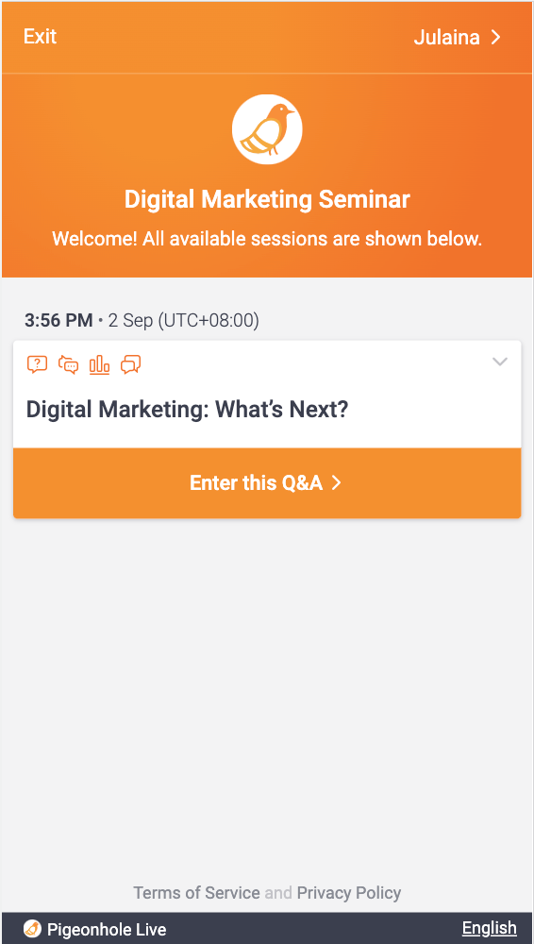The image size is (534, 944).
Task: Click the Q&A question bubble icon
Action: [38, 364]
